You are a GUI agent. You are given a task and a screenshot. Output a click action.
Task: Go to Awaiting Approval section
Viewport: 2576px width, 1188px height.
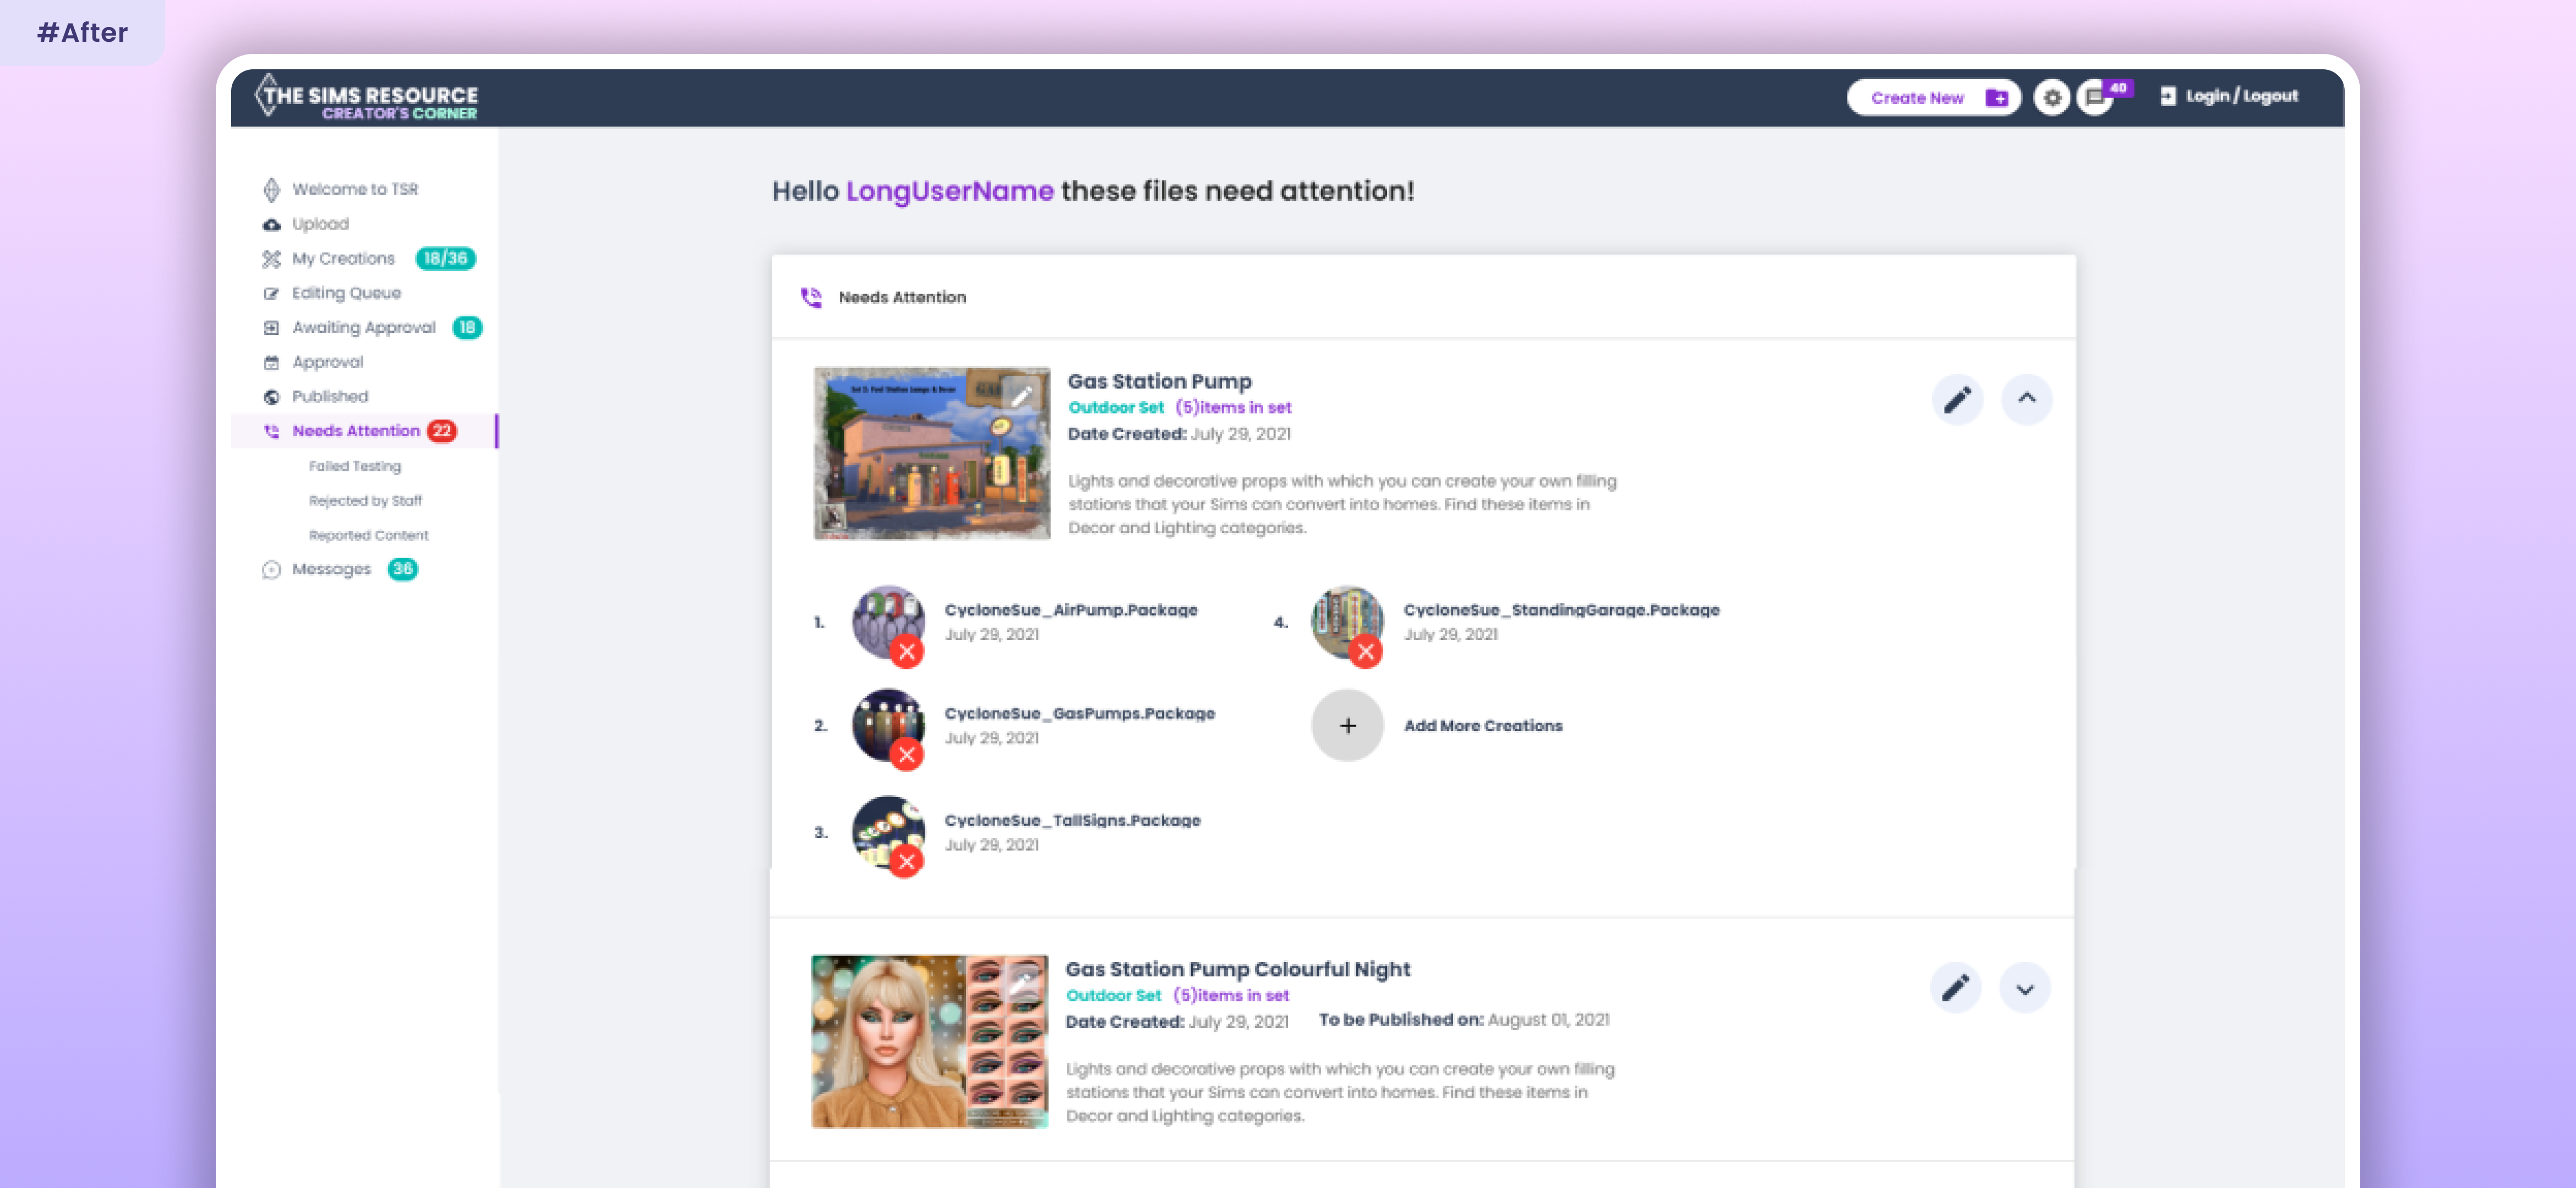pyautogui.click(x=363, y=328)
